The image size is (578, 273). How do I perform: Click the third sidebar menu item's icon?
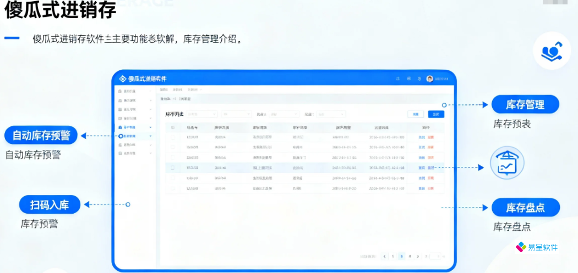pyautogui.click(x=120, y=109)
